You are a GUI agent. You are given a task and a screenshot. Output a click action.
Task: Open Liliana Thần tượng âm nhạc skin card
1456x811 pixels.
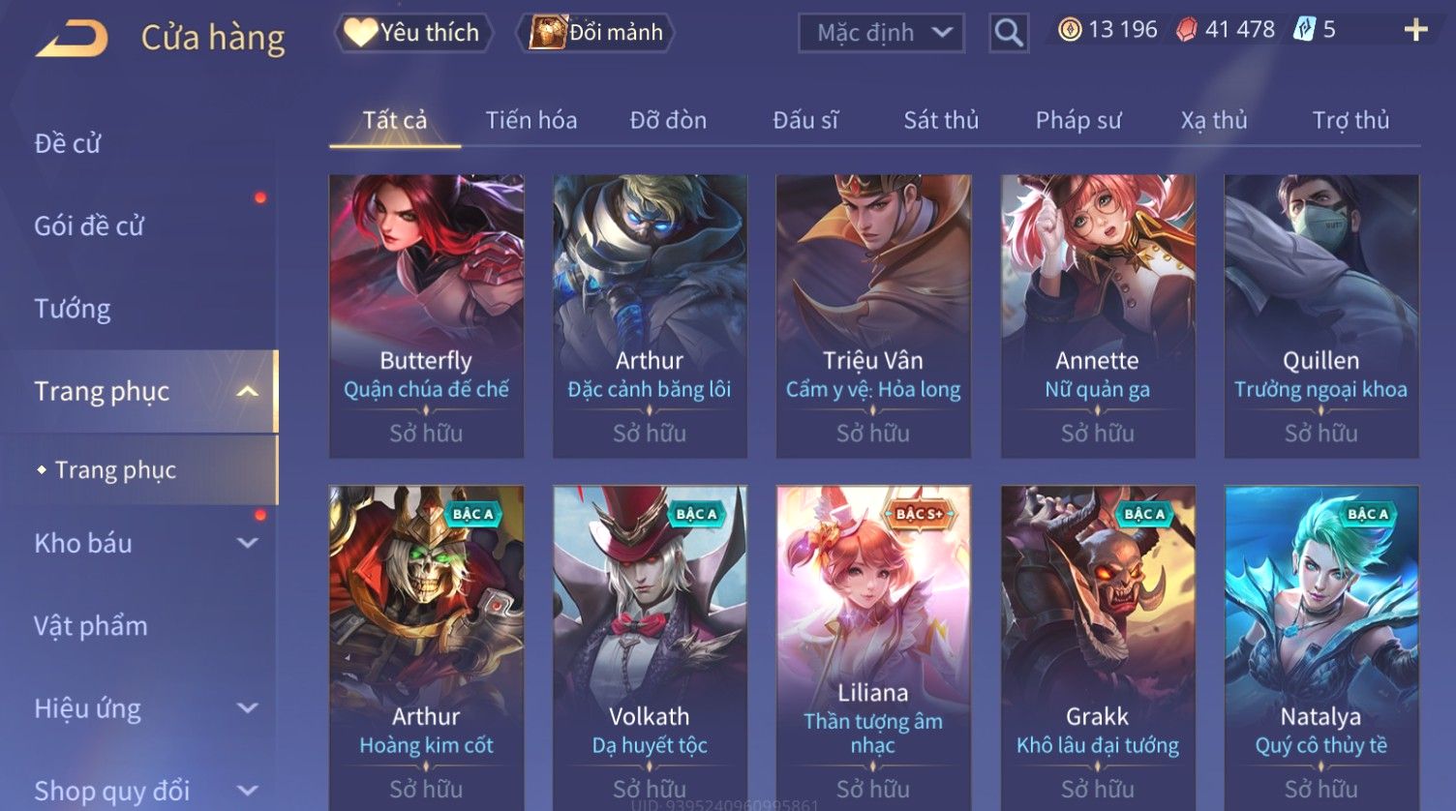tap(873, 647)
